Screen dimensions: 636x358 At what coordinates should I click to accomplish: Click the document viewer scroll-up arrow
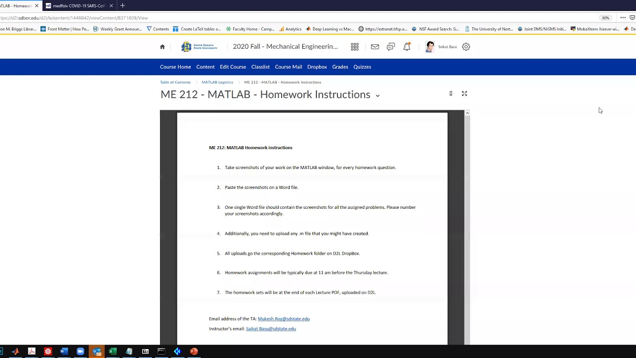[467, 113]
